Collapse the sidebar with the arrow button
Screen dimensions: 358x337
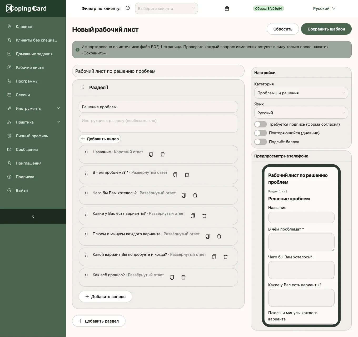pos(33,216)
